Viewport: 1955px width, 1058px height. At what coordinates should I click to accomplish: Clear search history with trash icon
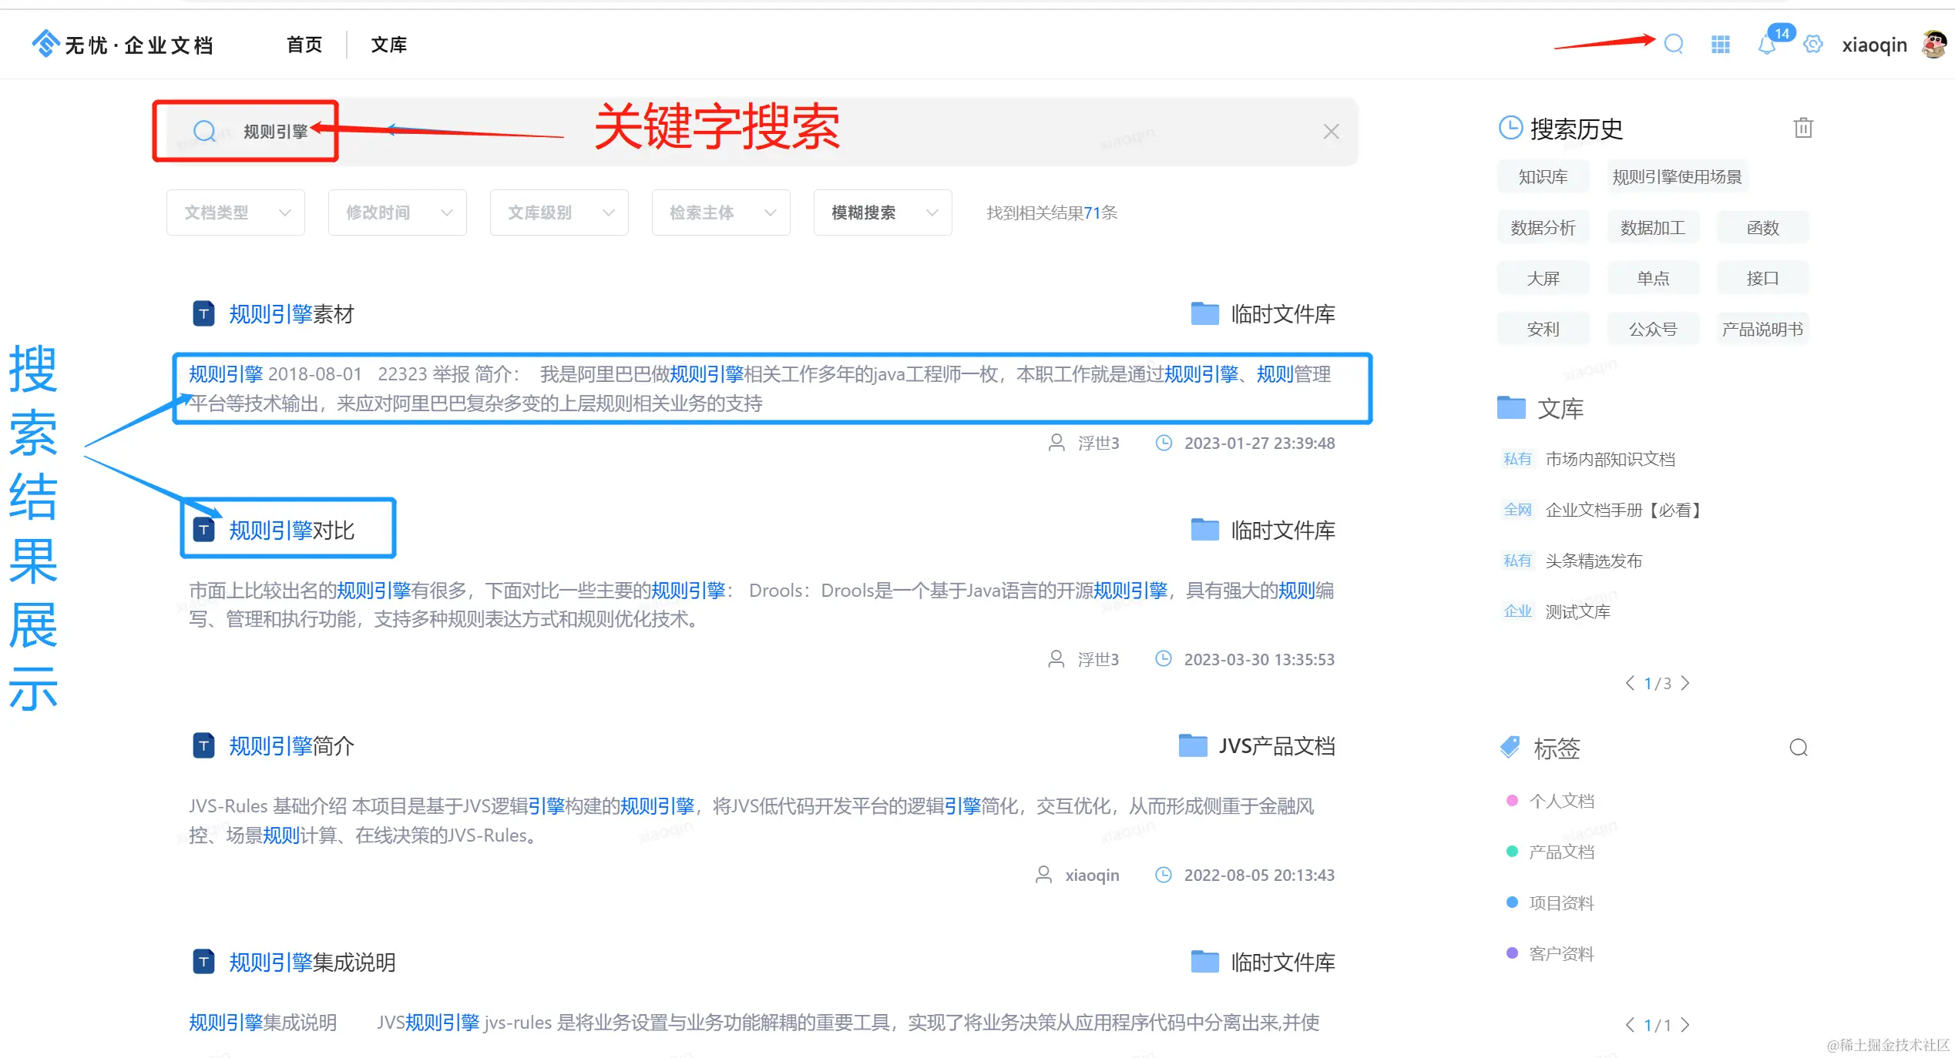click(x=1802, y=128)
